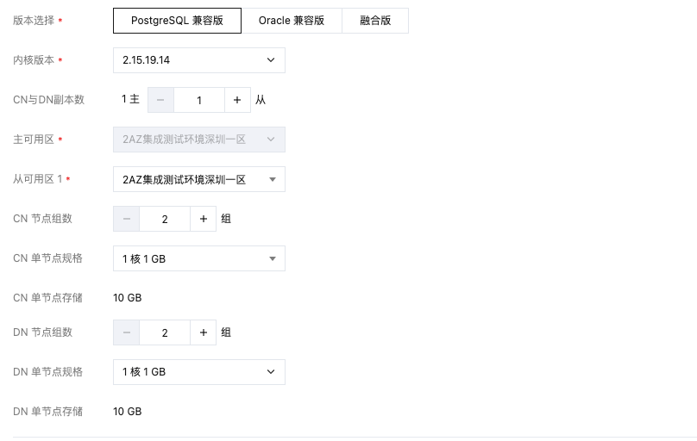Select Oracle 兼容版 version option
The height and width of the screenshot is (441, 697).
click(292, 21)
